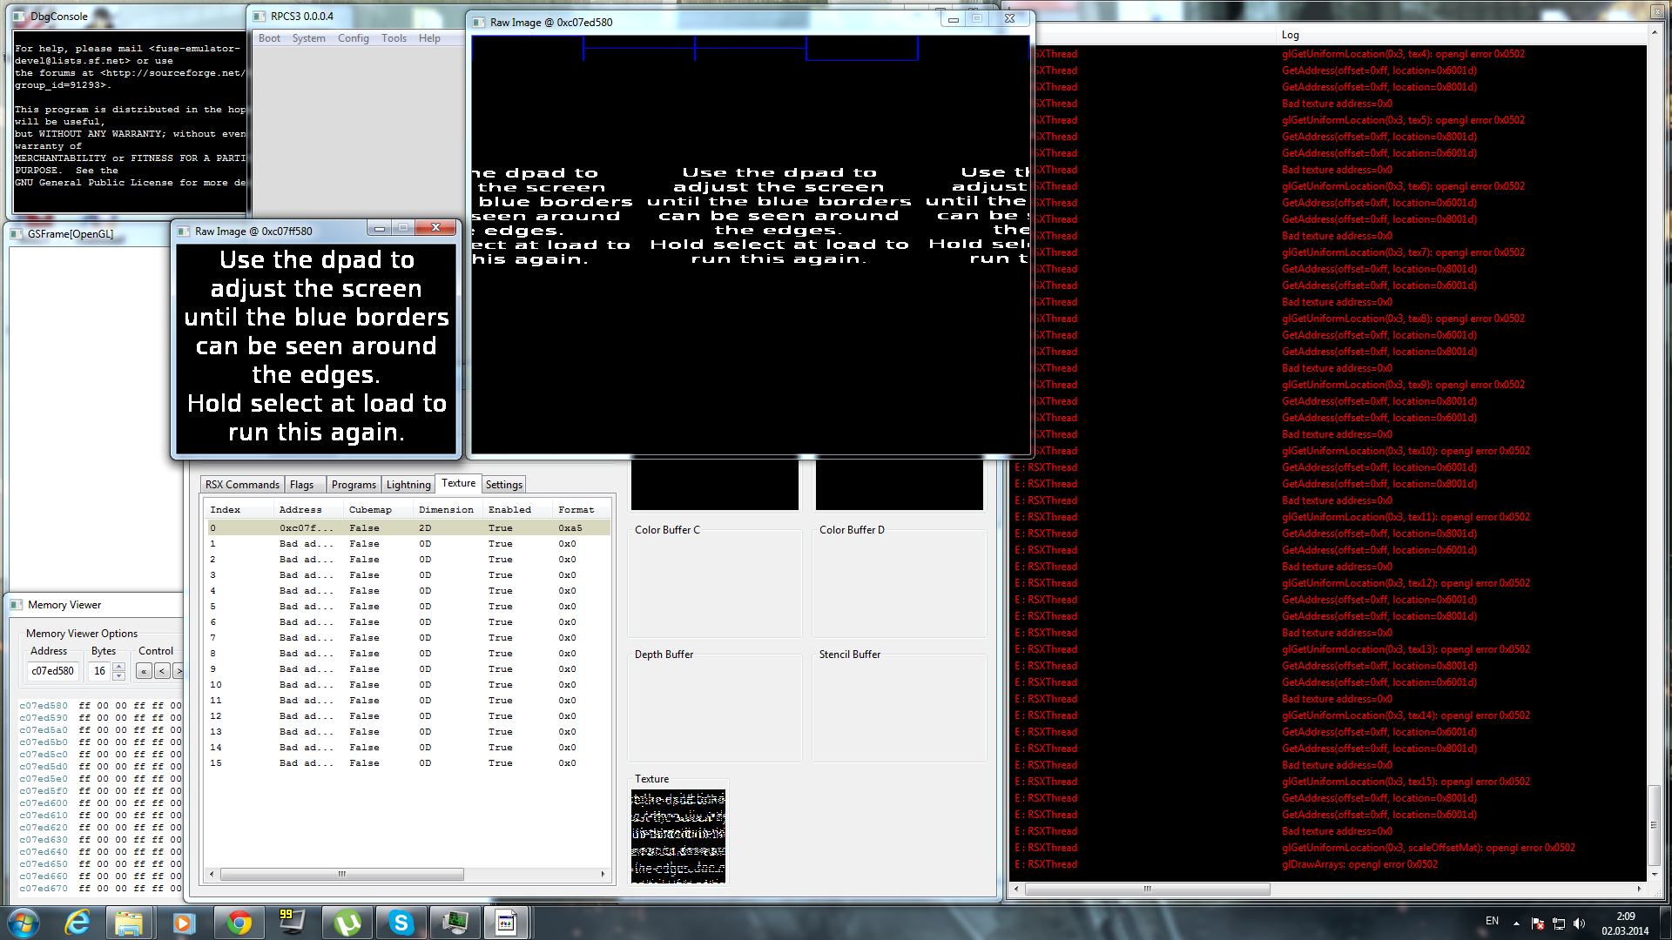The image size is (1672, 940).
Task: Decrease Bytes value with down arrow
Action: (x=119, y=675)
